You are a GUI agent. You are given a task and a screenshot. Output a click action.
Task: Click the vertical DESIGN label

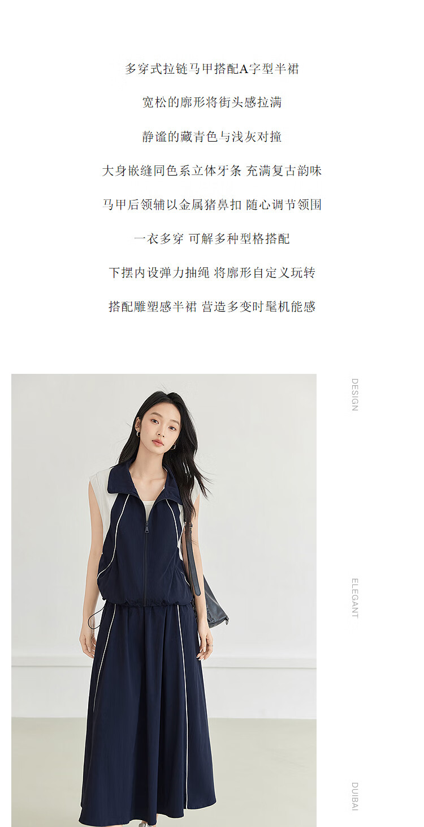point(355,395)
